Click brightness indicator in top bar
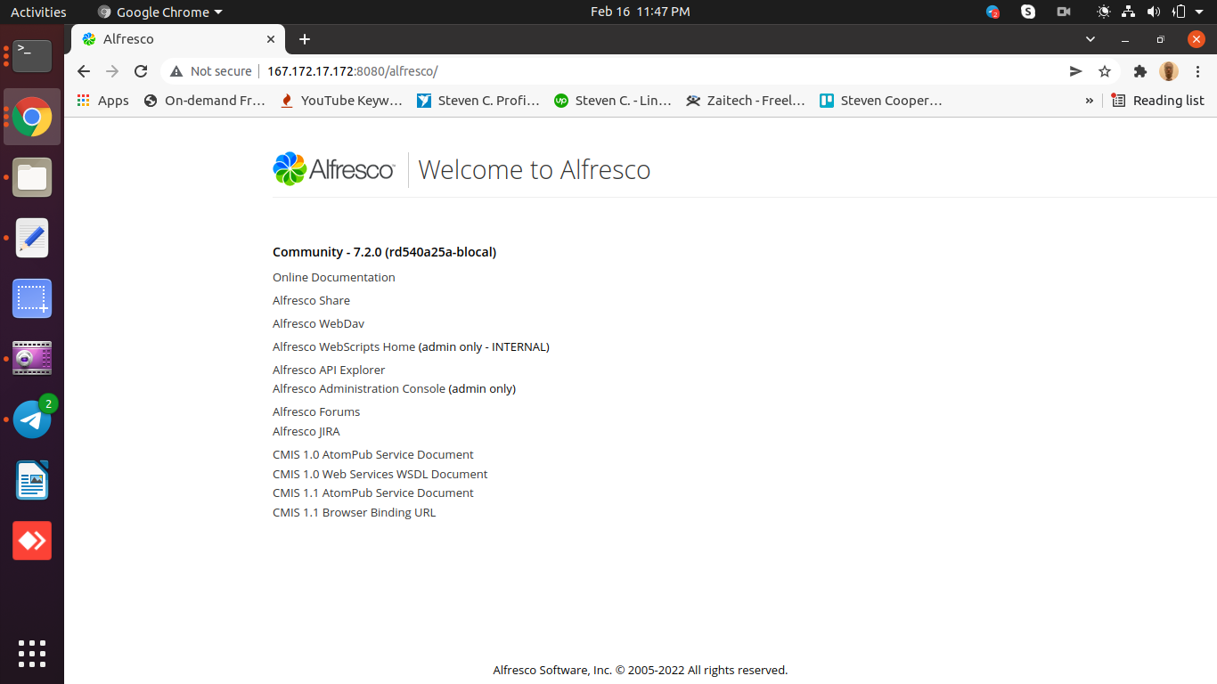 click(1104, 12)
